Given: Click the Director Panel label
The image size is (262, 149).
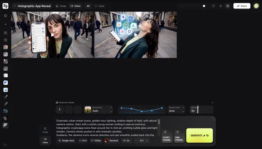Looking at the screenshot, I should (67, 103).
